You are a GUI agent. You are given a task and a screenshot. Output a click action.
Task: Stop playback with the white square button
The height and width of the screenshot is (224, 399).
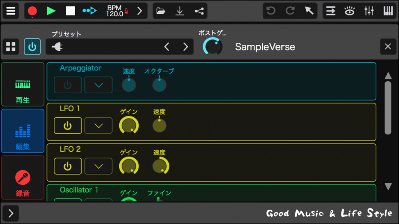click(x=70, y=11)
